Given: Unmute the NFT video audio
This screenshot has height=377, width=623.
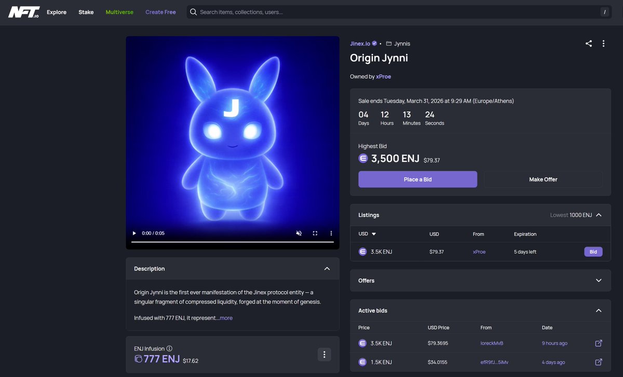Looking at the screenshot, I should click(x=299, y=233).
